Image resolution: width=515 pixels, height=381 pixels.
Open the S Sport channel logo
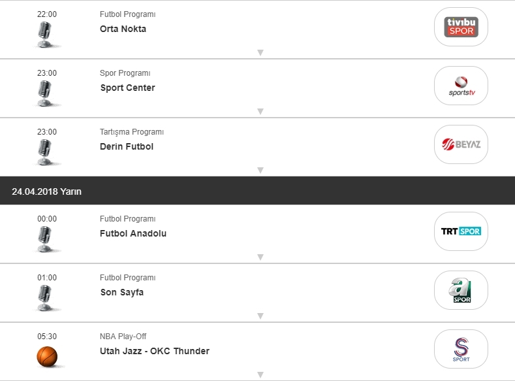point(461,349)
